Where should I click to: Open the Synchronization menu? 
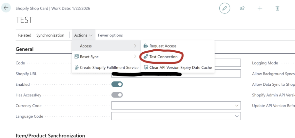point(50,35)
